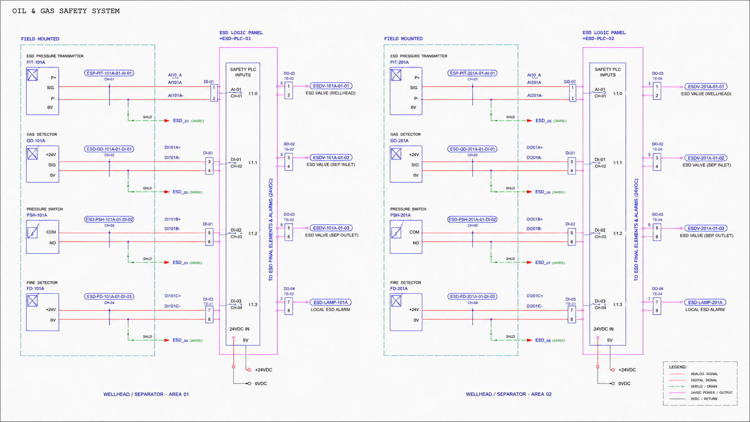Pick the red arrowhead pointing to ESD_06
This screenshot has width=750, height=422.
click(529, 192)
